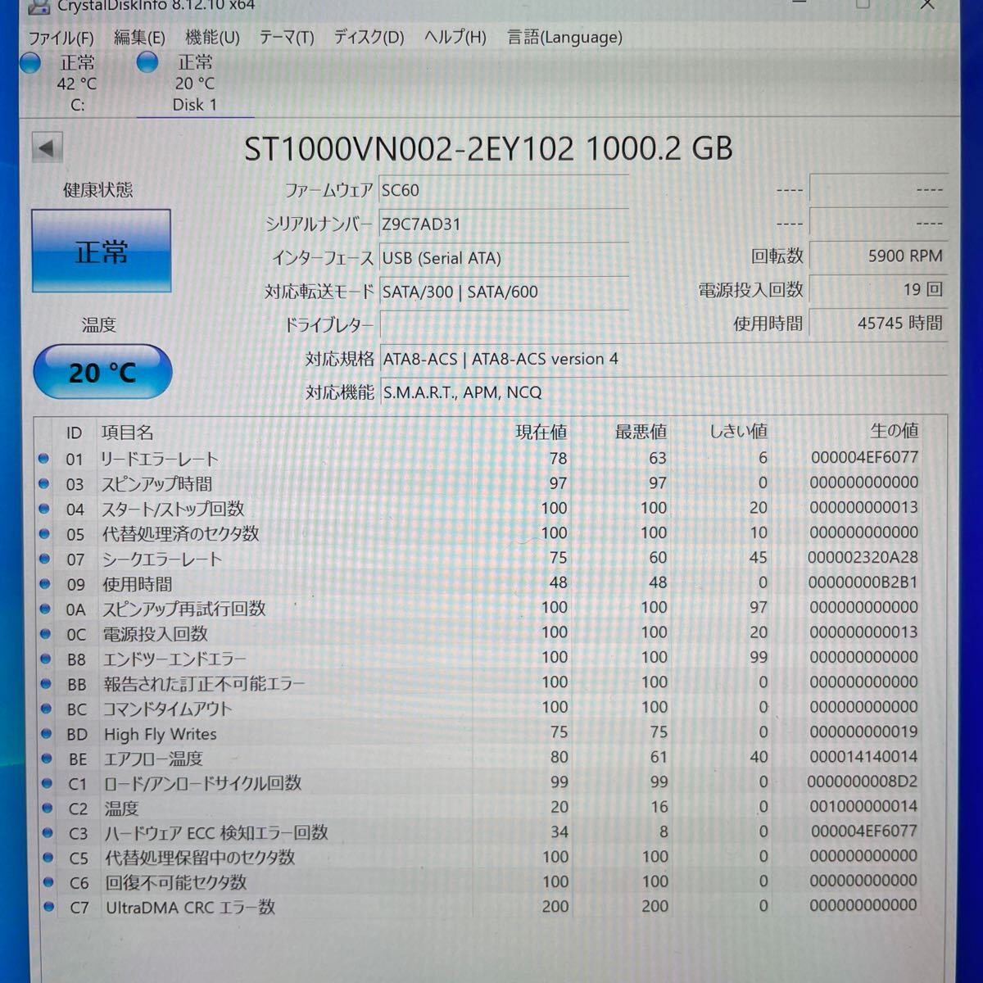Click status dot for 0A スピンアップ再試行回数
This screenshot has height=983, width=983.
(45, 609)
